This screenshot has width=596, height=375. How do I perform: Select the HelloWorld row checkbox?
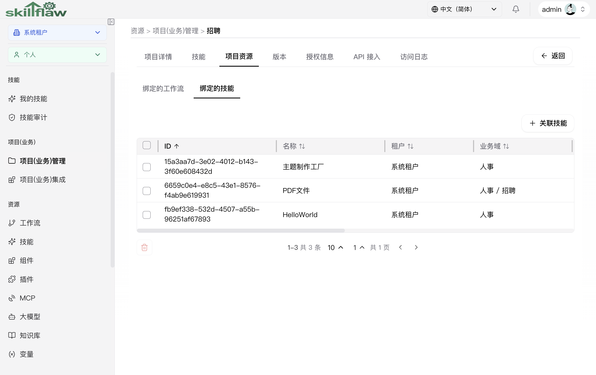point(147,215)
